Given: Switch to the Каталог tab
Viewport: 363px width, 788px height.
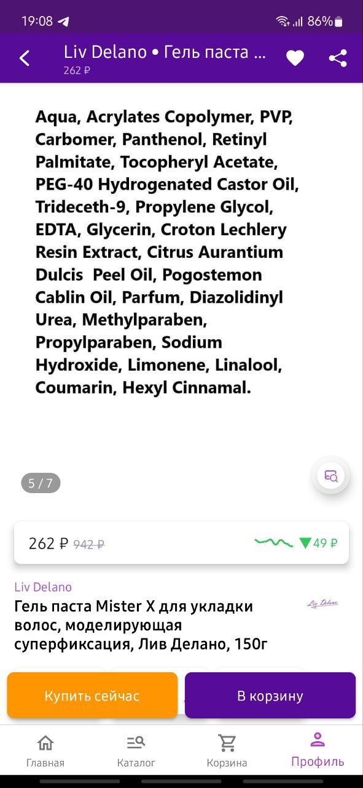Looking at the screenshot, I should pyautogui.click(x=136, y=751).
